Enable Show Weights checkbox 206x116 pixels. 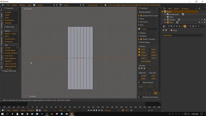pos(139,61)
